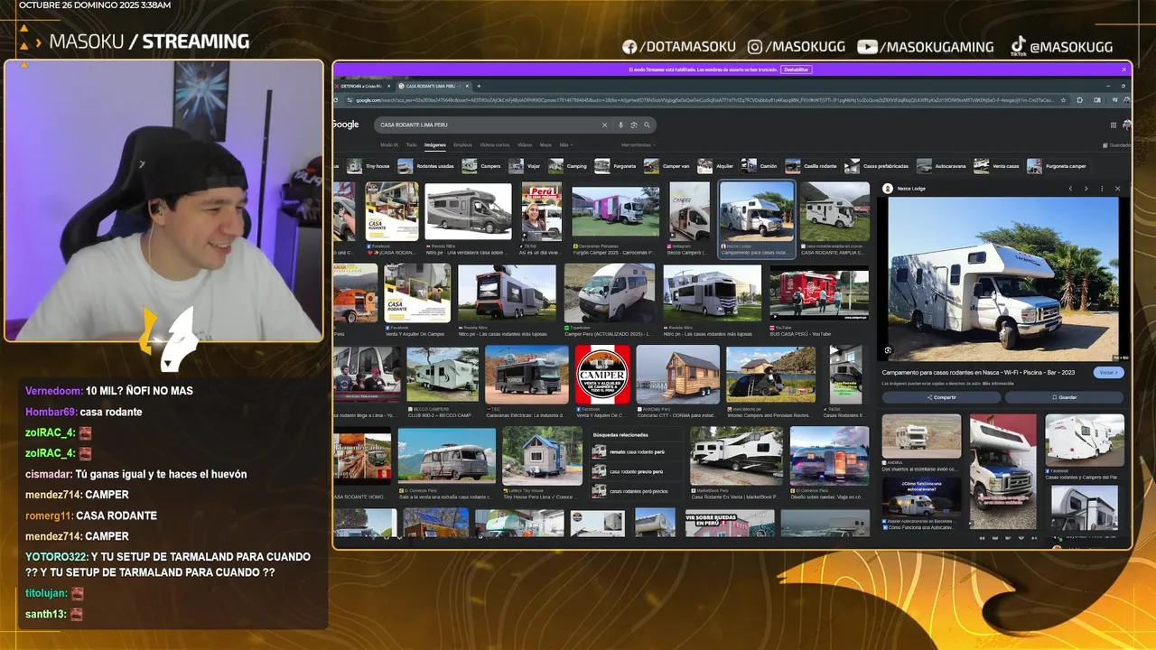The height and width of the screenshot is (650, 1156).
Task: Open Masoku's YouTube handle icon
Action: [x=867, y=47]
